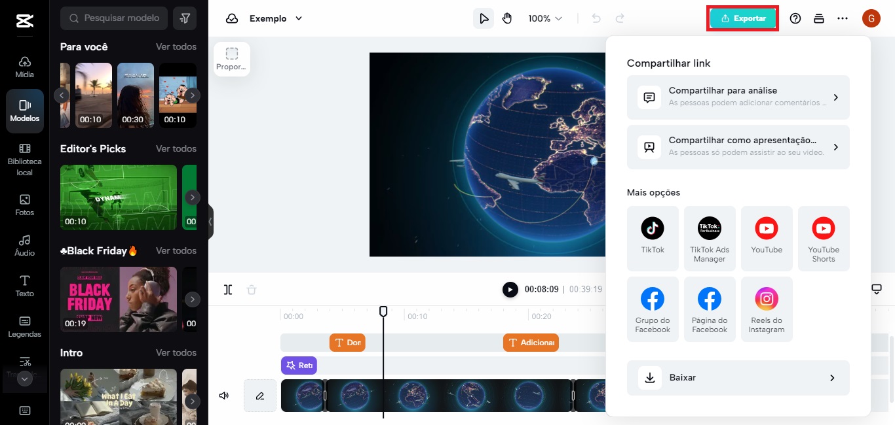Select the 00:30 template thumbnail
This screenshot has height=425, width=895.
pos(136,95)
